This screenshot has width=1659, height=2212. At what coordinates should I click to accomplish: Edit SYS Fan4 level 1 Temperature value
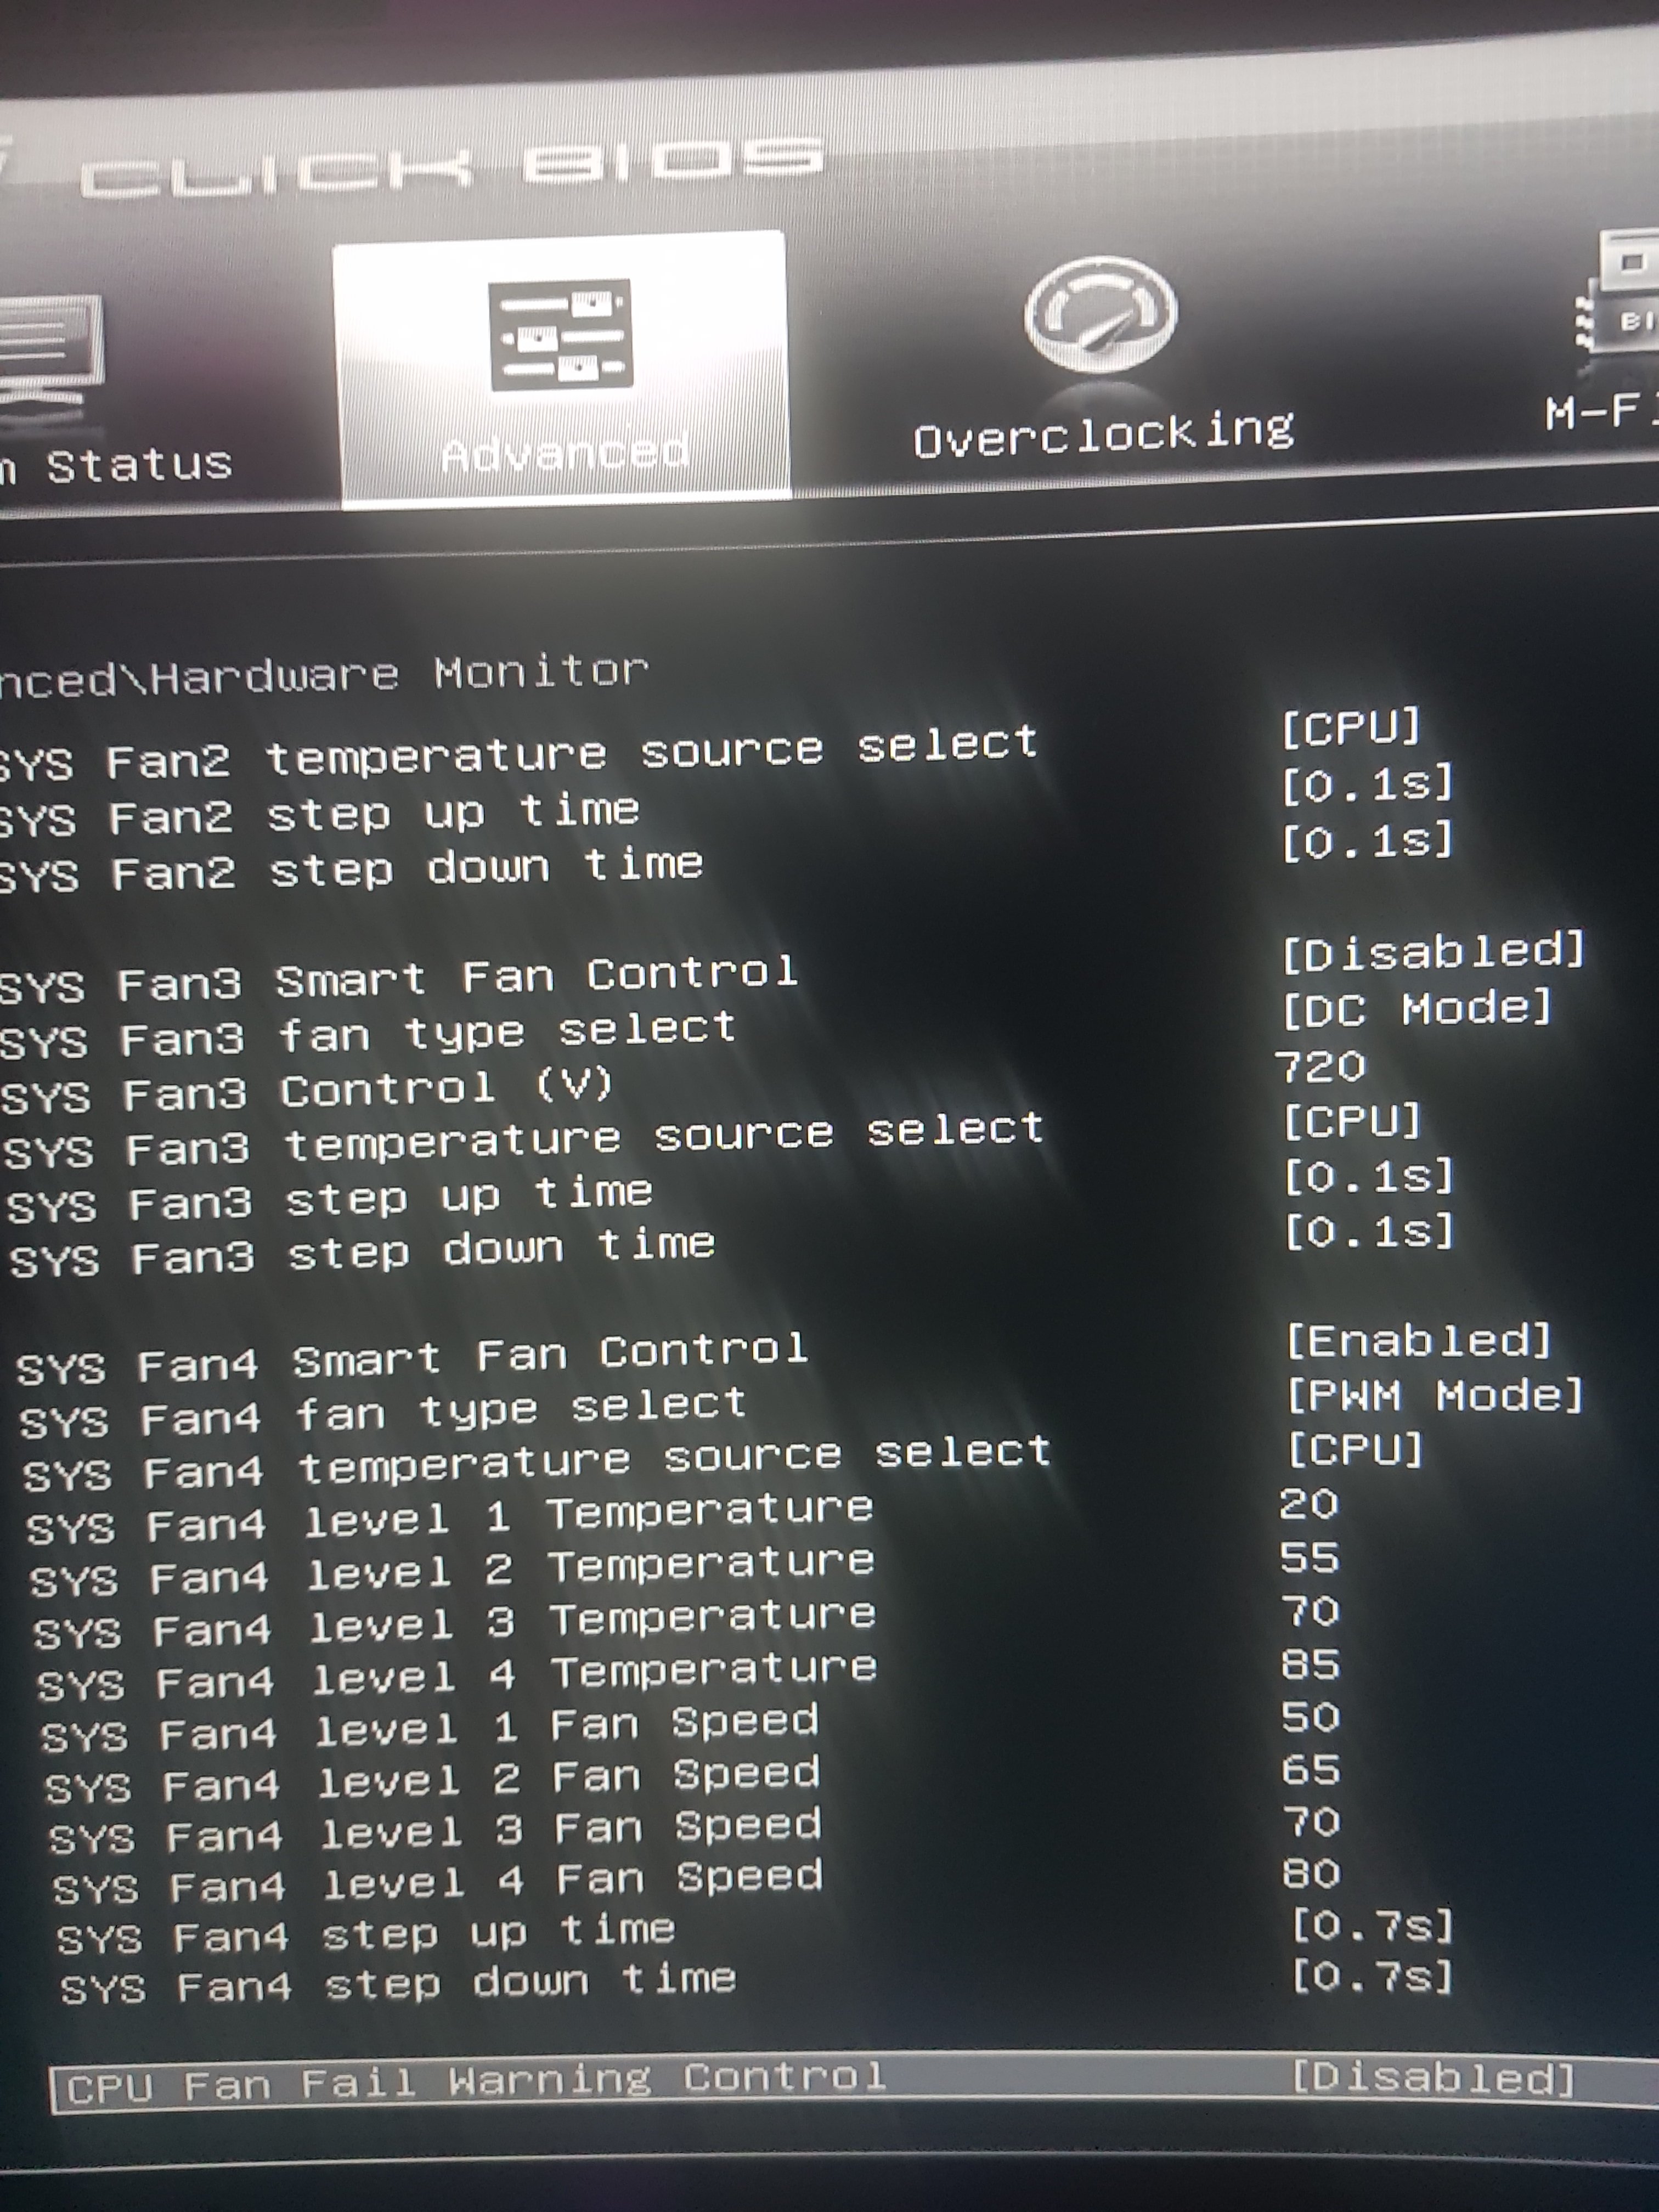[x=1308, y=1505]
